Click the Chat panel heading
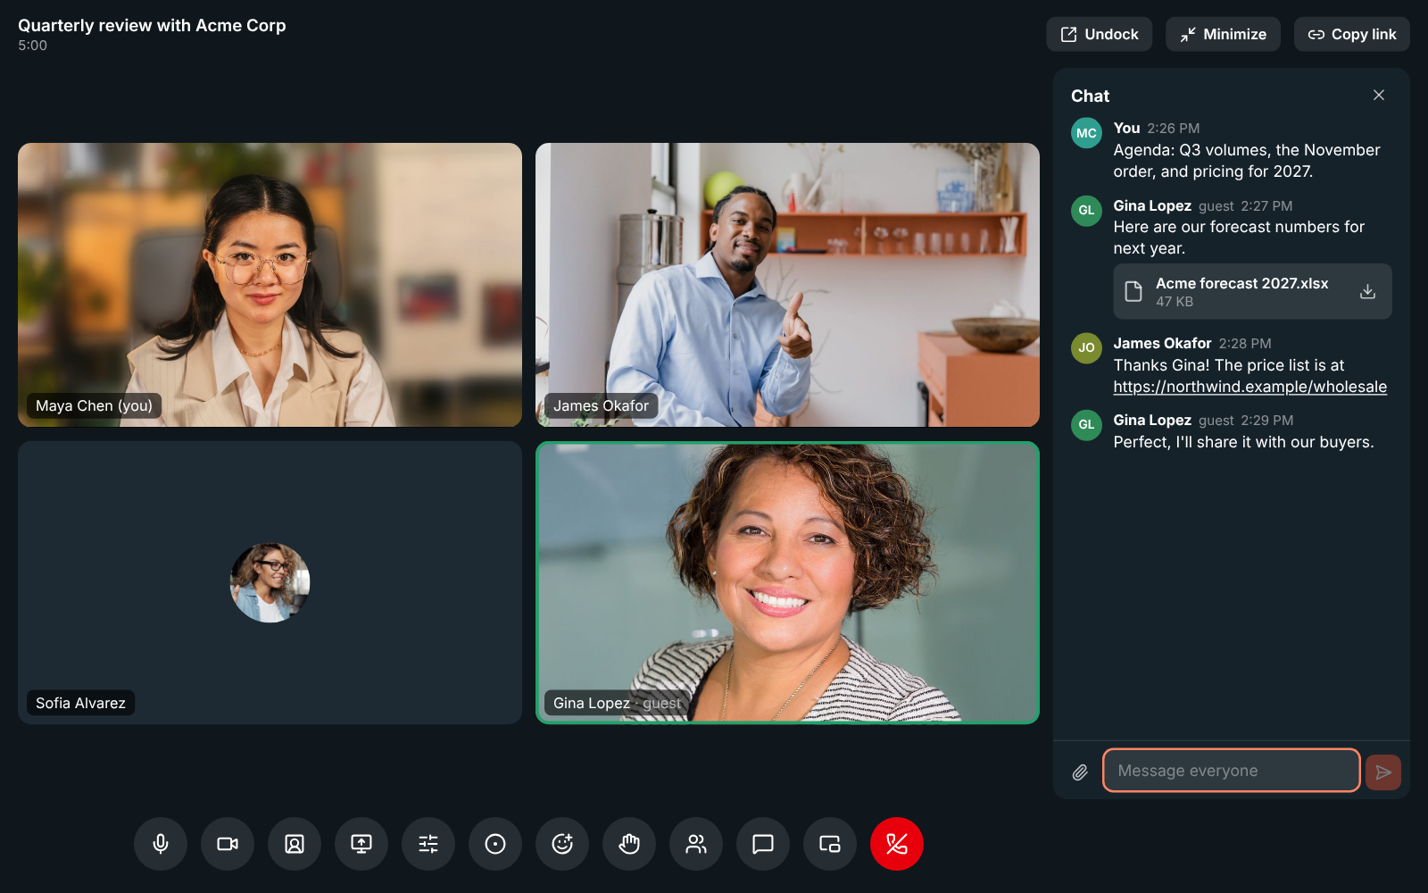Screen dimensions: 1428x893 (x=1090, y=96)
